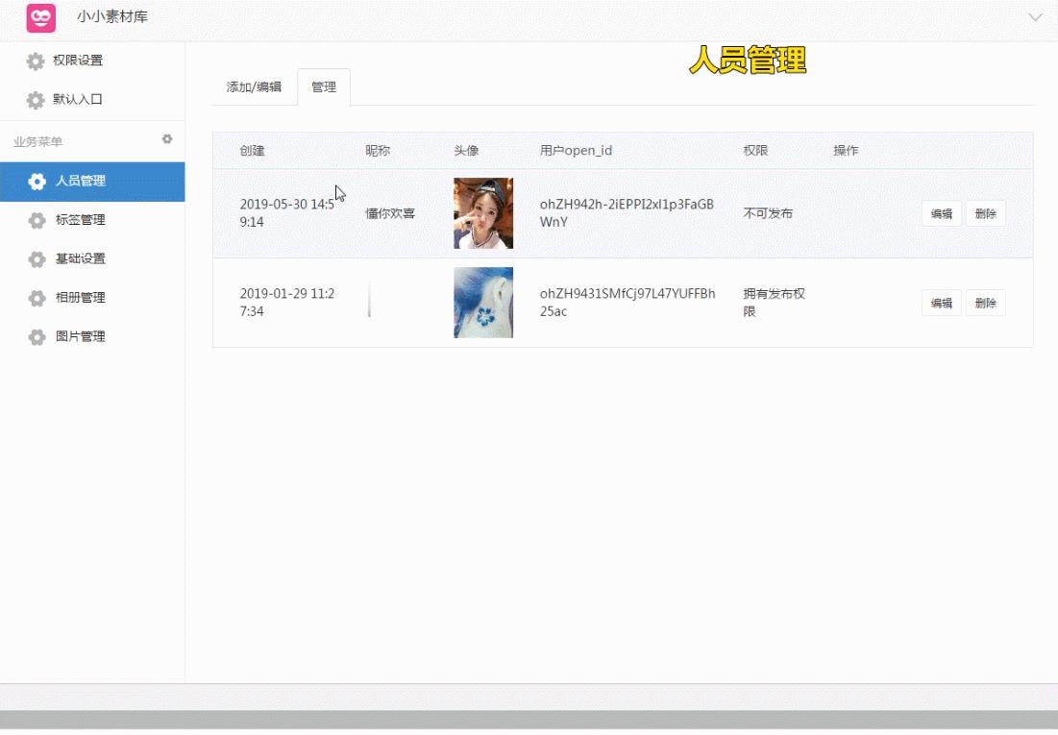Click the gear icon beside 图片管理
This screenshot has height=735, width=1058.
pyautogui.click(x=37, y=336)
